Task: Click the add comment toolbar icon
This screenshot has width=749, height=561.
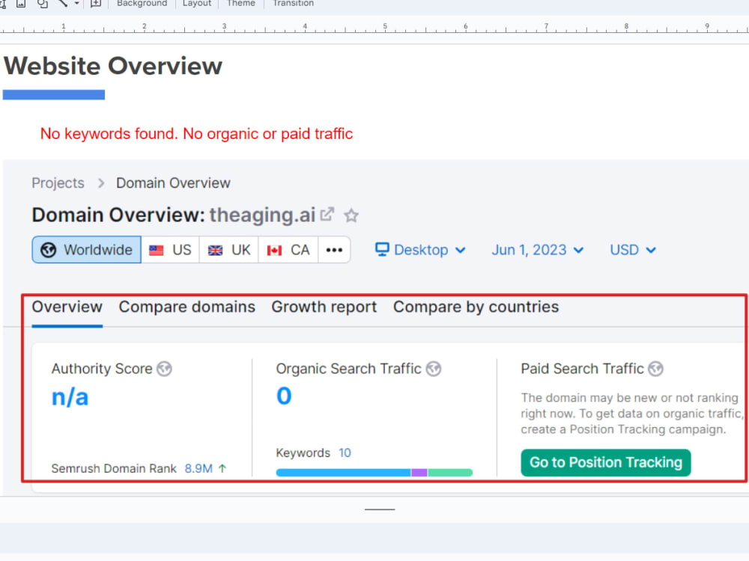Action: (96, 3)
